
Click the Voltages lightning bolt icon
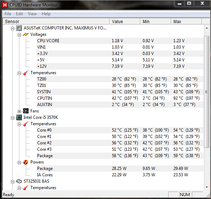[x=25, y=34]
